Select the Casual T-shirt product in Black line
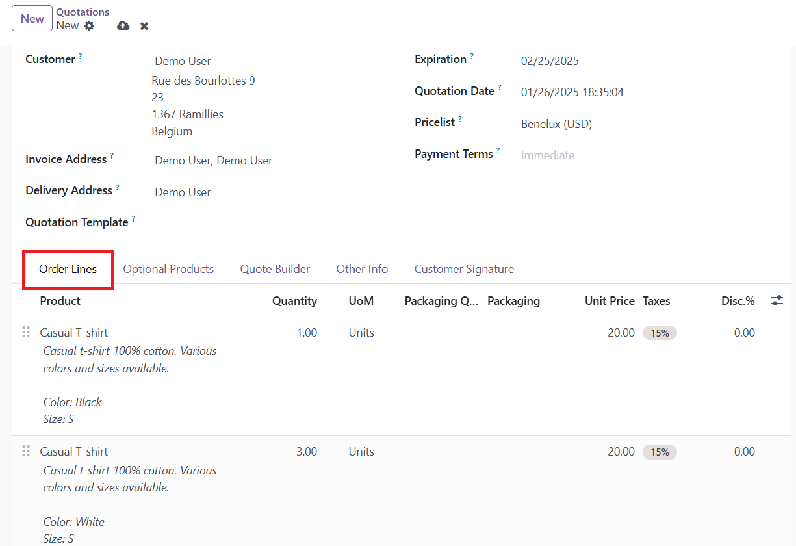The image size is (796, 546). [74, 333]
